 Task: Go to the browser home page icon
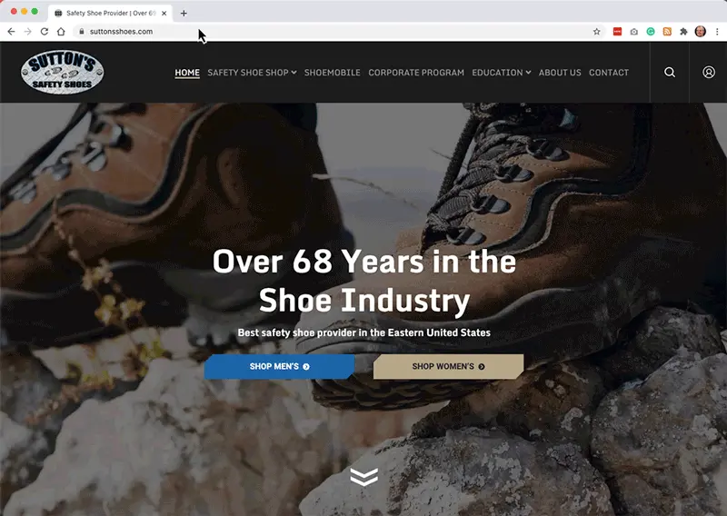point(61,32)
